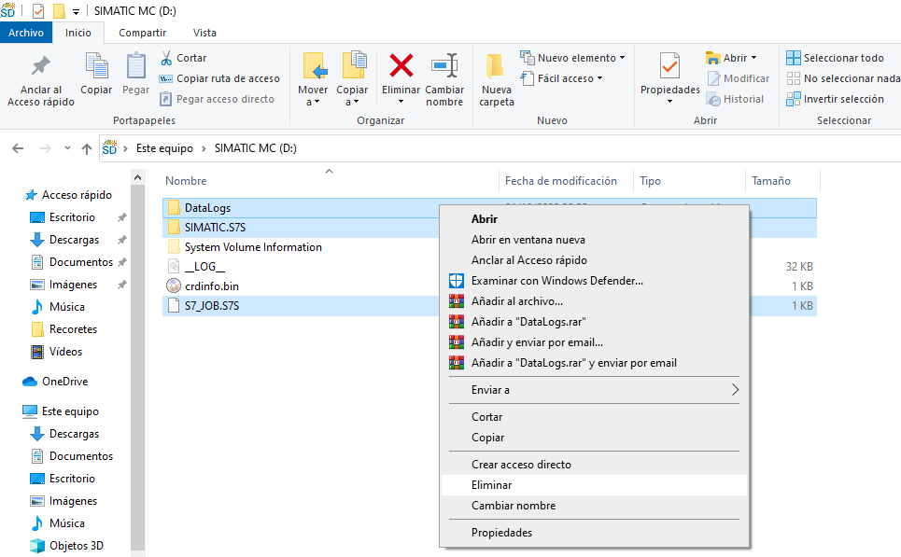This screenshot has width=901, height=557.
Task: Select the DataLogs folder
Action: point(207,208)
